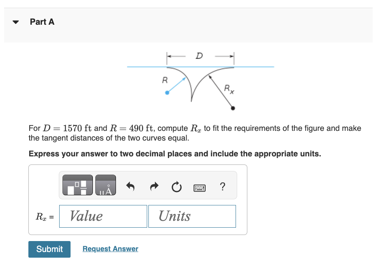The image size is (386, 269).
Task: Select the D dimension label in the figure
Action: tap(199, 56)
